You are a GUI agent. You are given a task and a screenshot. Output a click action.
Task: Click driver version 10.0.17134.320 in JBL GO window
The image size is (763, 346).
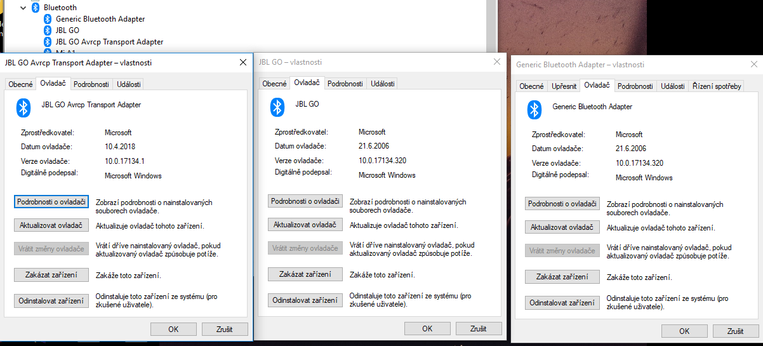pyautogui.click(x=382, y=161)
